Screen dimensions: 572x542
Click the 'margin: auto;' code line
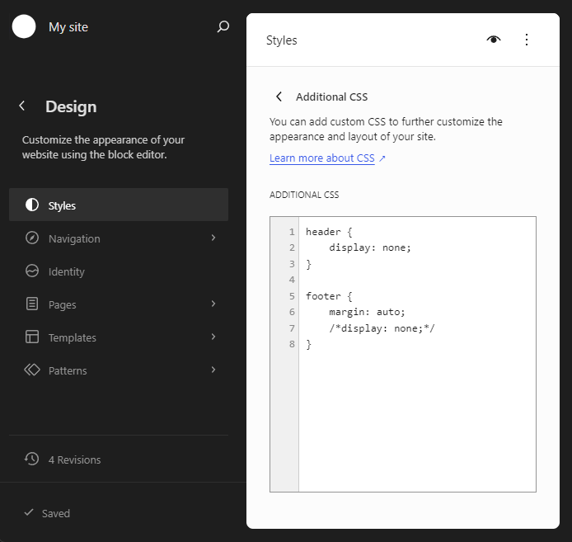tap(367, 312)
